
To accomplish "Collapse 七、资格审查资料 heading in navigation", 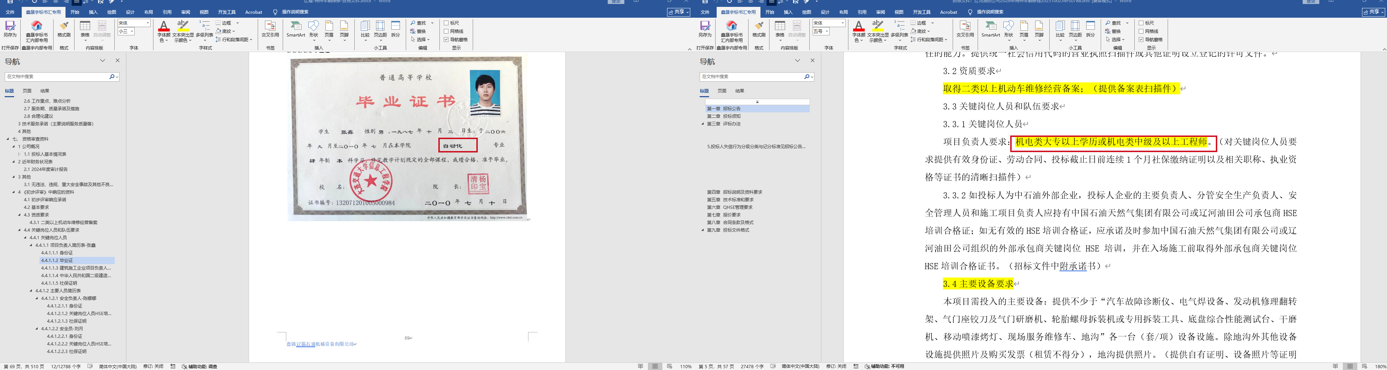I will [x=8, y=139].
